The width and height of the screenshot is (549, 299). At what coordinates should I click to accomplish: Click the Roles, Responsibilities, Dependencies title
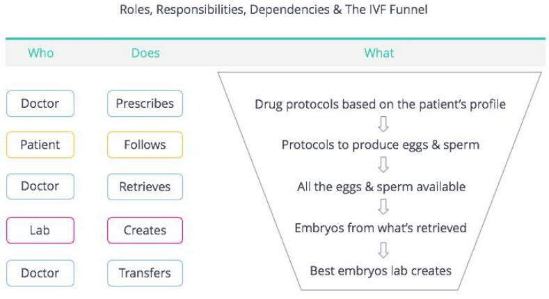[273, 10]
